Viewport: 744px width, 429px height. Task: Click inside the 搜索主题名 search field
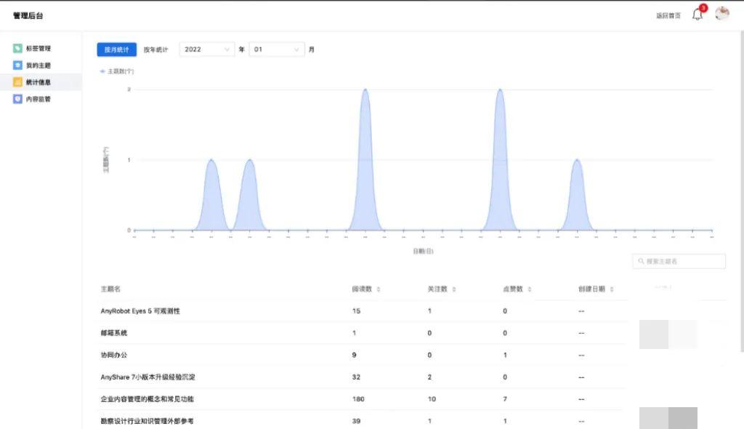click(x=679, y=261)
